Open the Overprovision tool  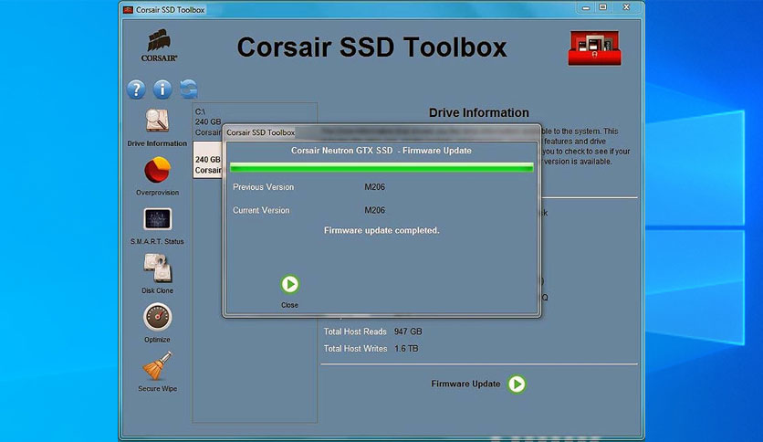(x=157, y=176)
